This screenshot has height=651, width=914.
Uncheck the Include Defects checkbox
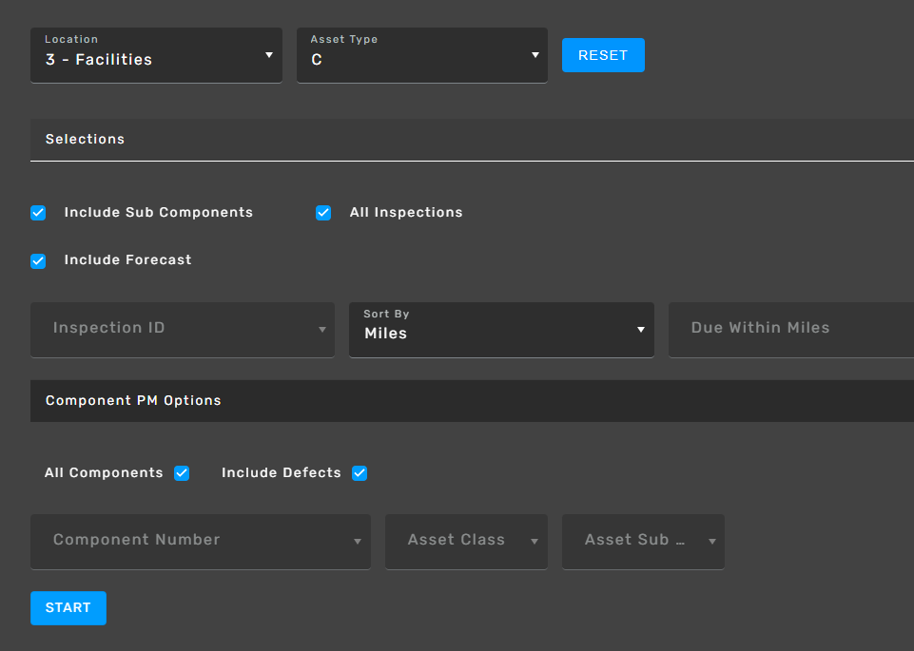click(x=360, y=473)
